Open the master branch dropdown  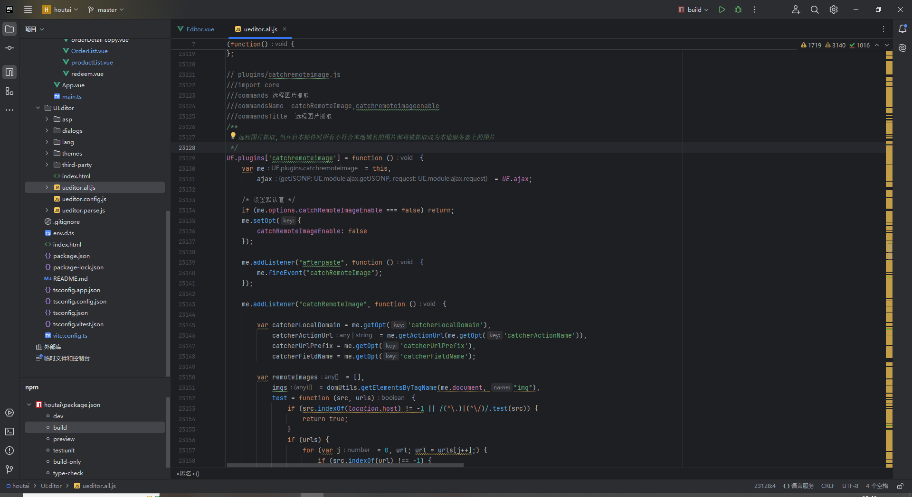point(106,9)
